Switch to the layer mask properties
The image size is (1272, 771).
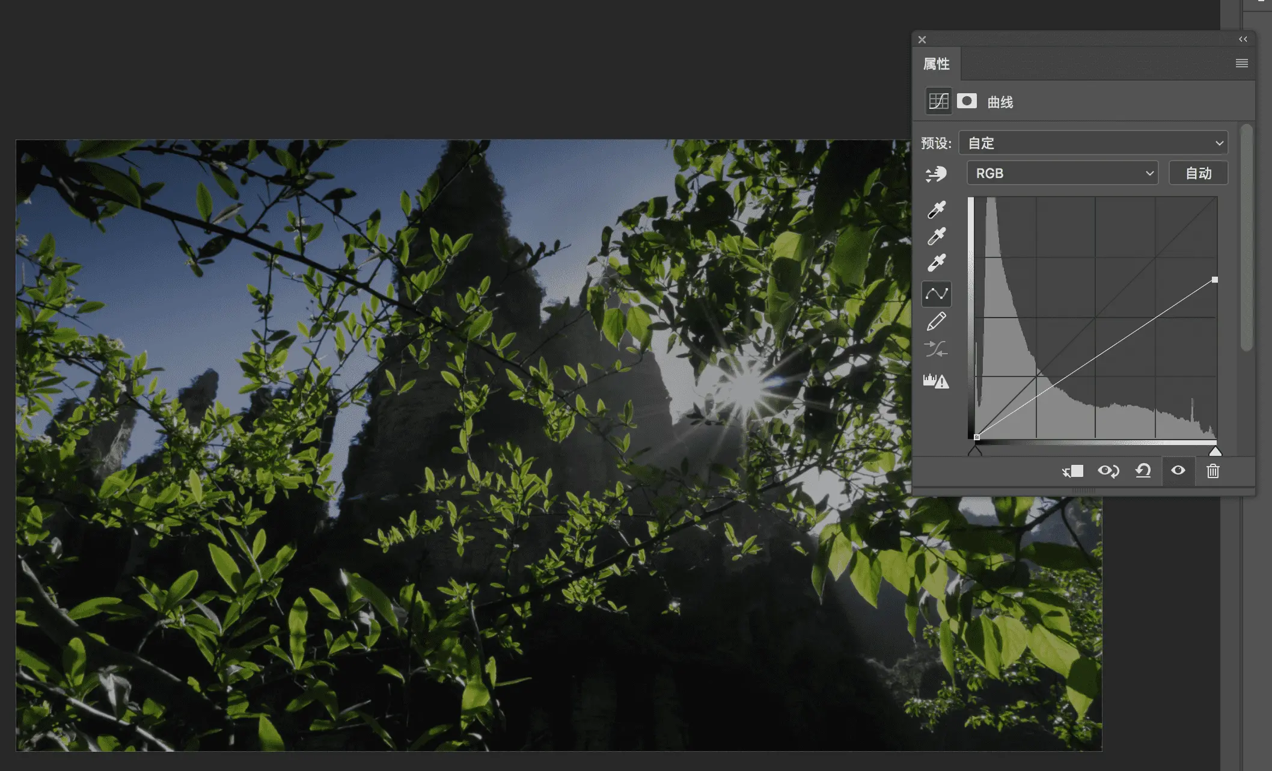pyautogui.click(x=967, y=101)
